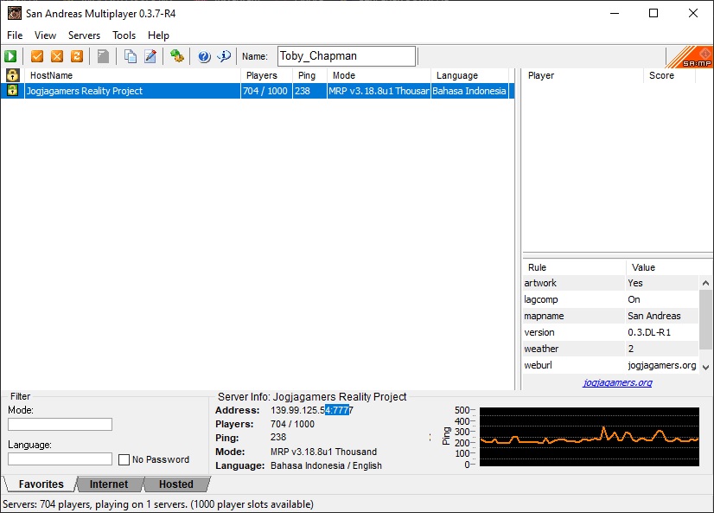Click the rules list scroll up arrow
This screenshot has width=714, height=513.
tap(706, 283)
